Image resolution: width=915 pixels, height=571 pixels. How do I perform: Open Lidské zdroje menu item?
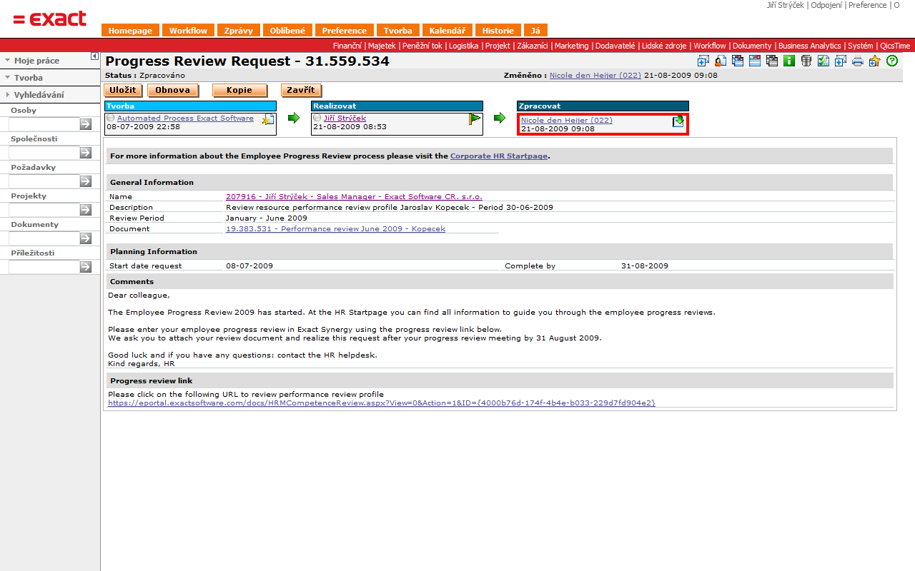664,46
